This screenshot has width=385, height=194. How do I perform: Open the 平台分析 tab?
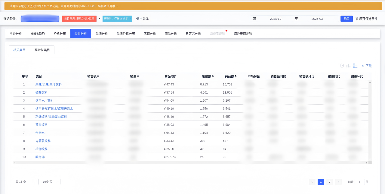point(16,34)
